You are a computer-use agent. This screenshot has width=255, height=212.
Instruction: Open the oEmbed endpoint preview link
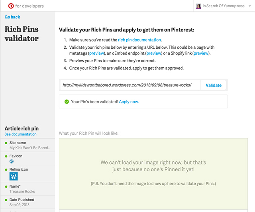coord(154,53)
